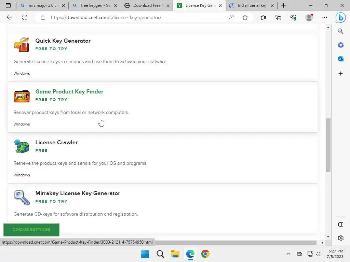
Task: Launch Google Chrome from the taskbar
Action: coord(205,254)
